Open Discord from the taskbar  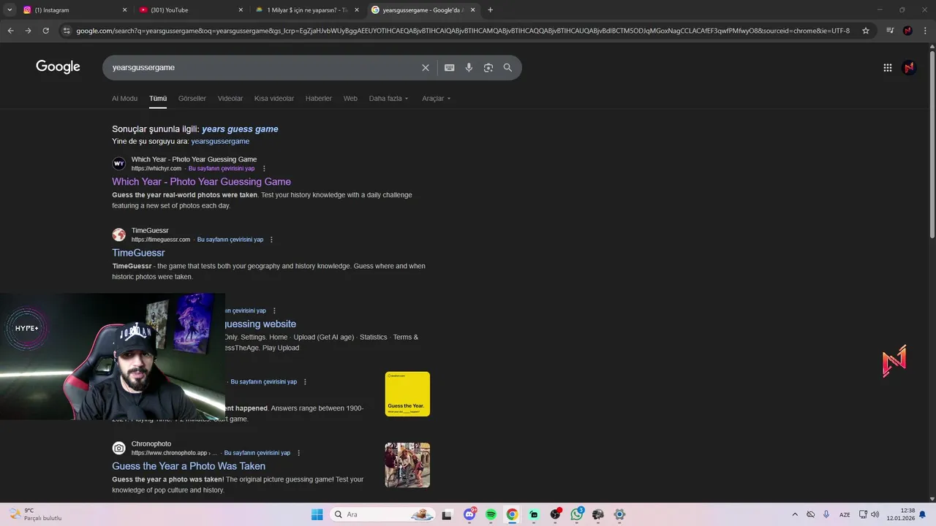coord(469,514)
